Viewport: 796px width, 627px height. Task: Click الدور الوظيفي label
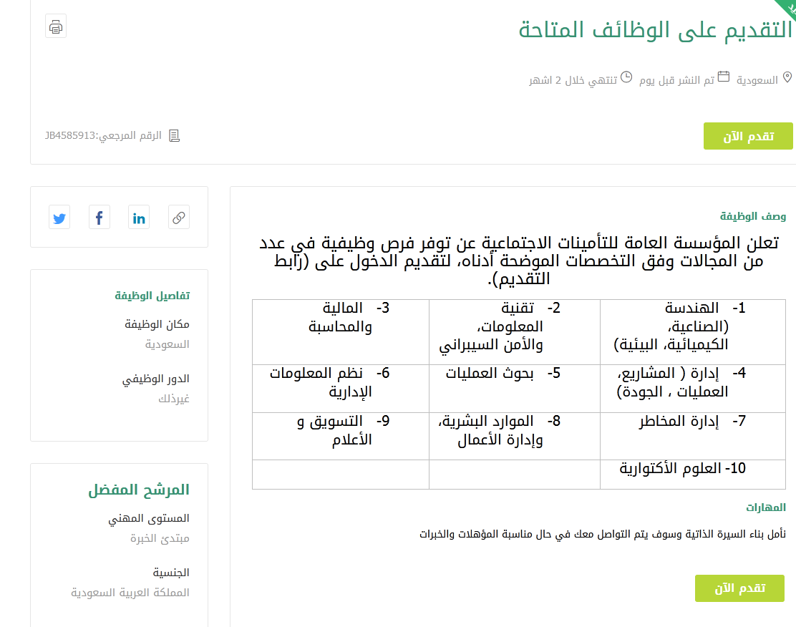(156, 379)
